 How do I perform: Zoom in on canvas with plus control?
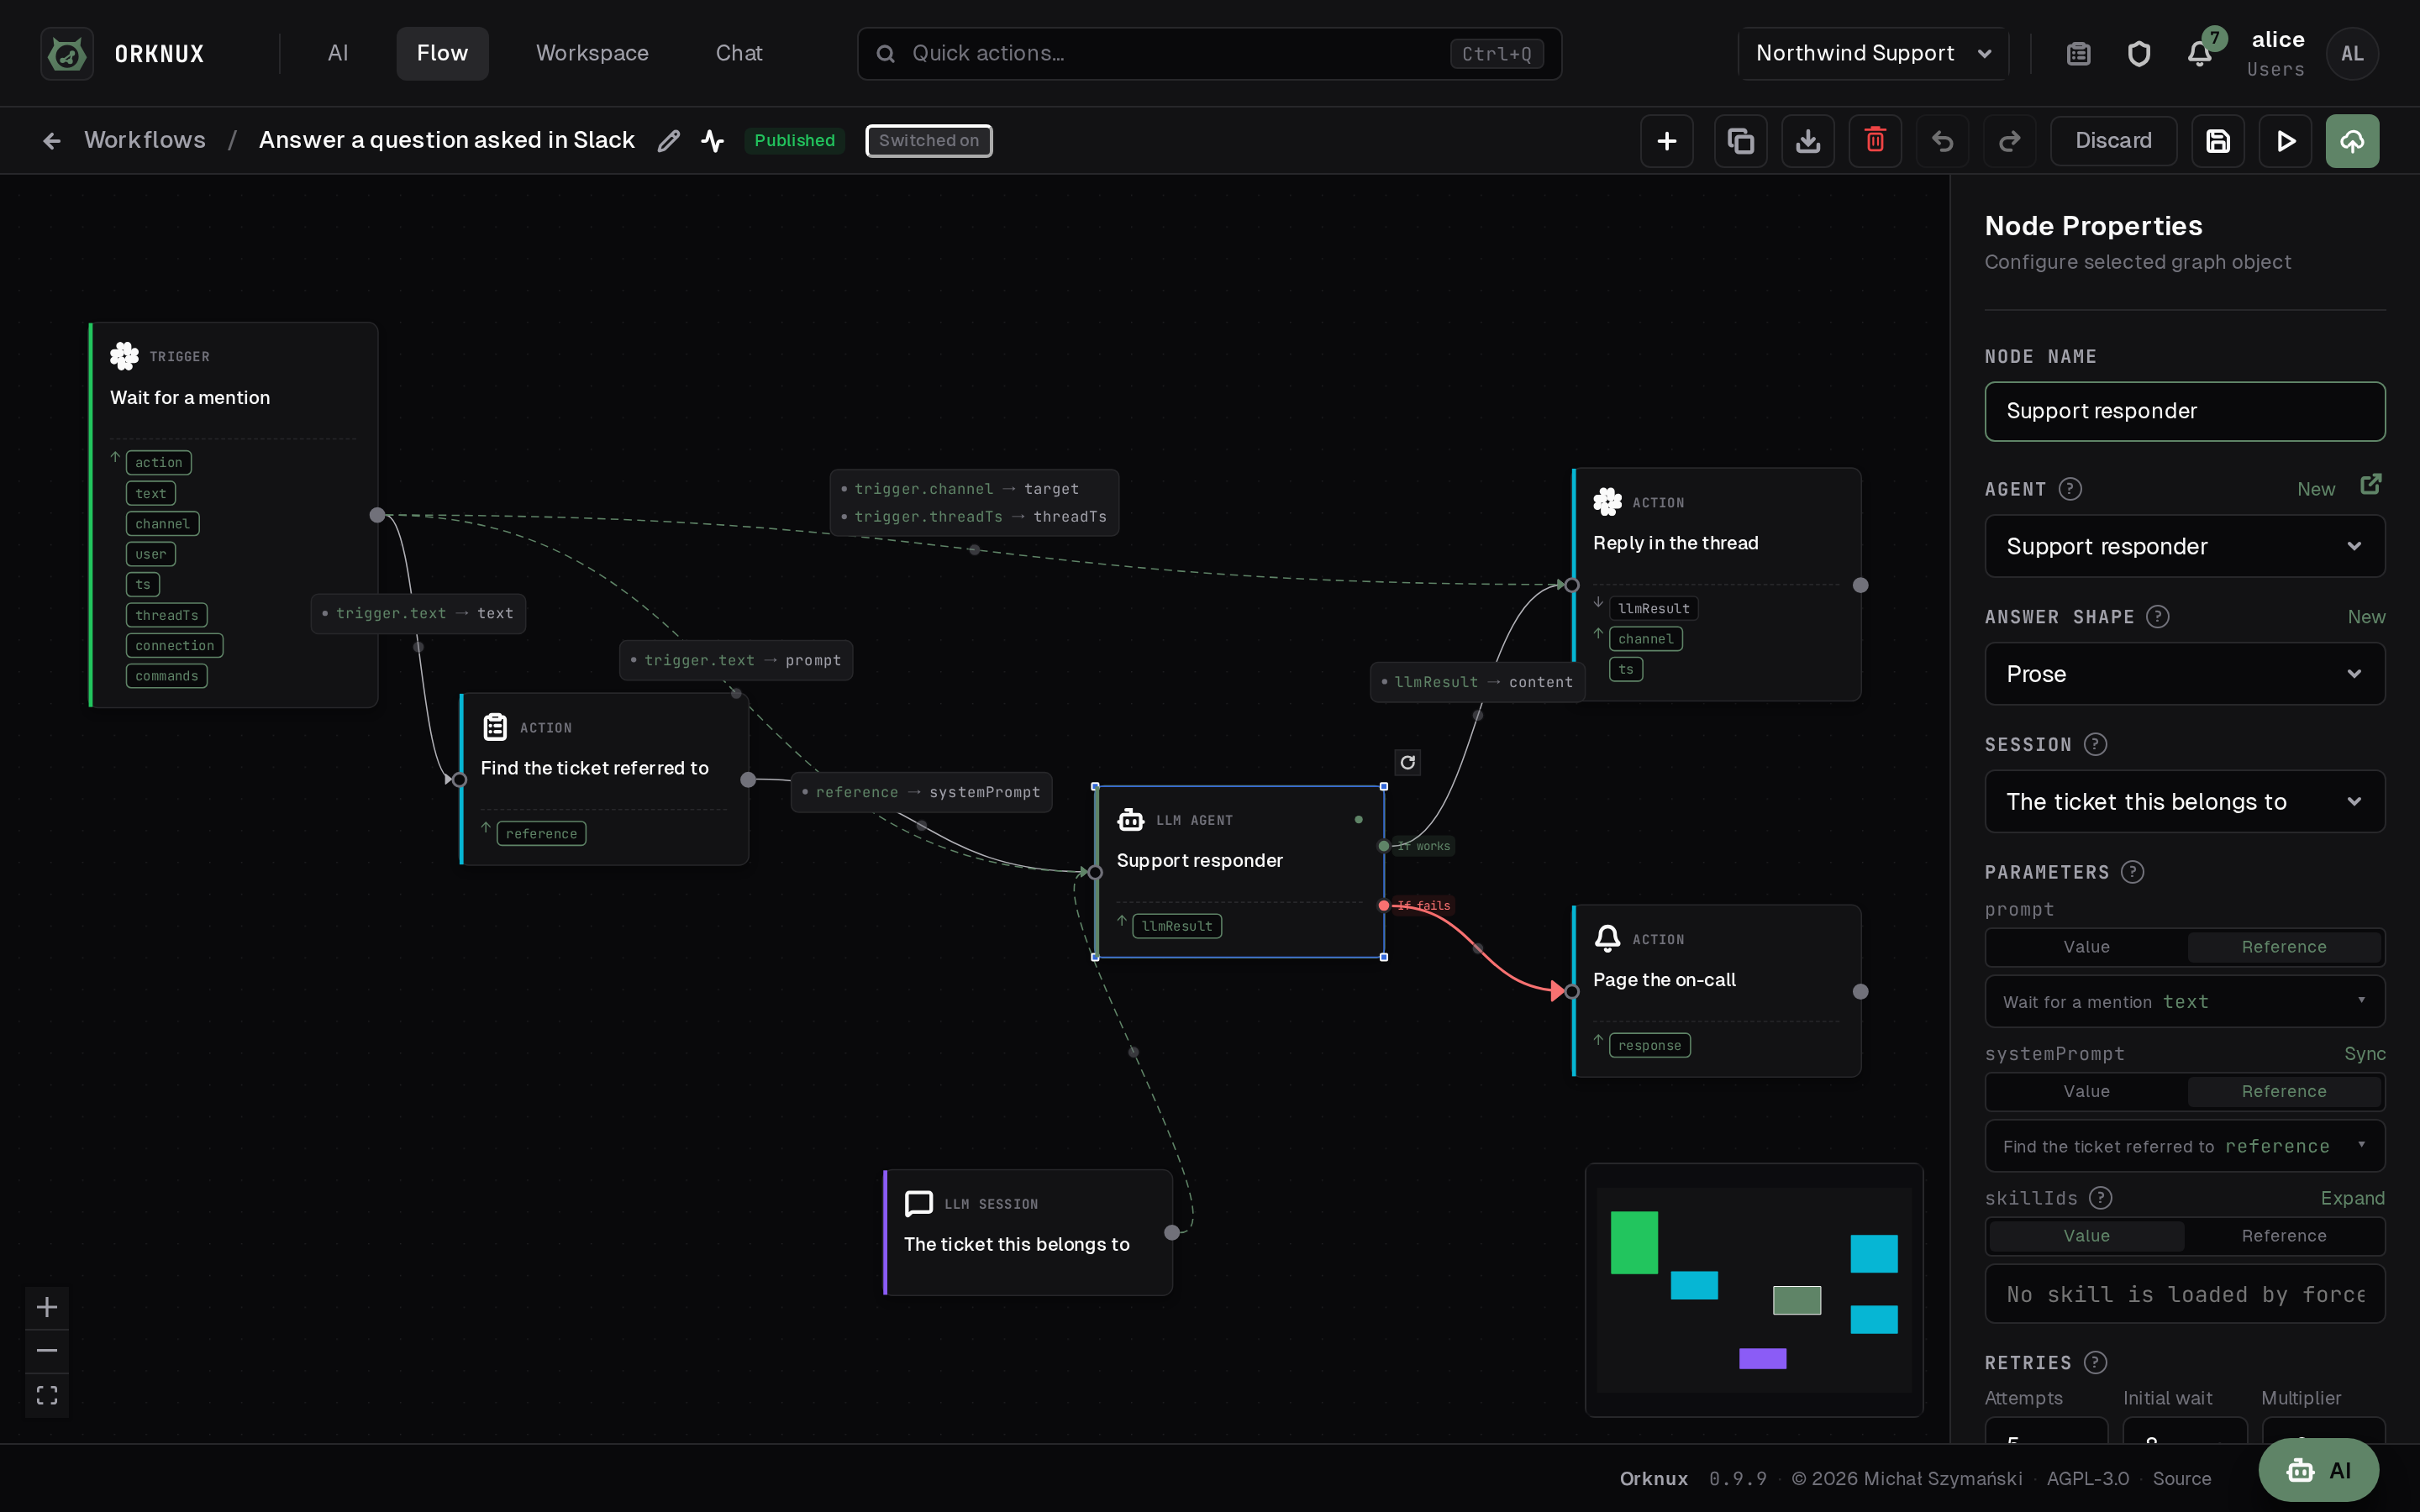[x=47, y=1307]
